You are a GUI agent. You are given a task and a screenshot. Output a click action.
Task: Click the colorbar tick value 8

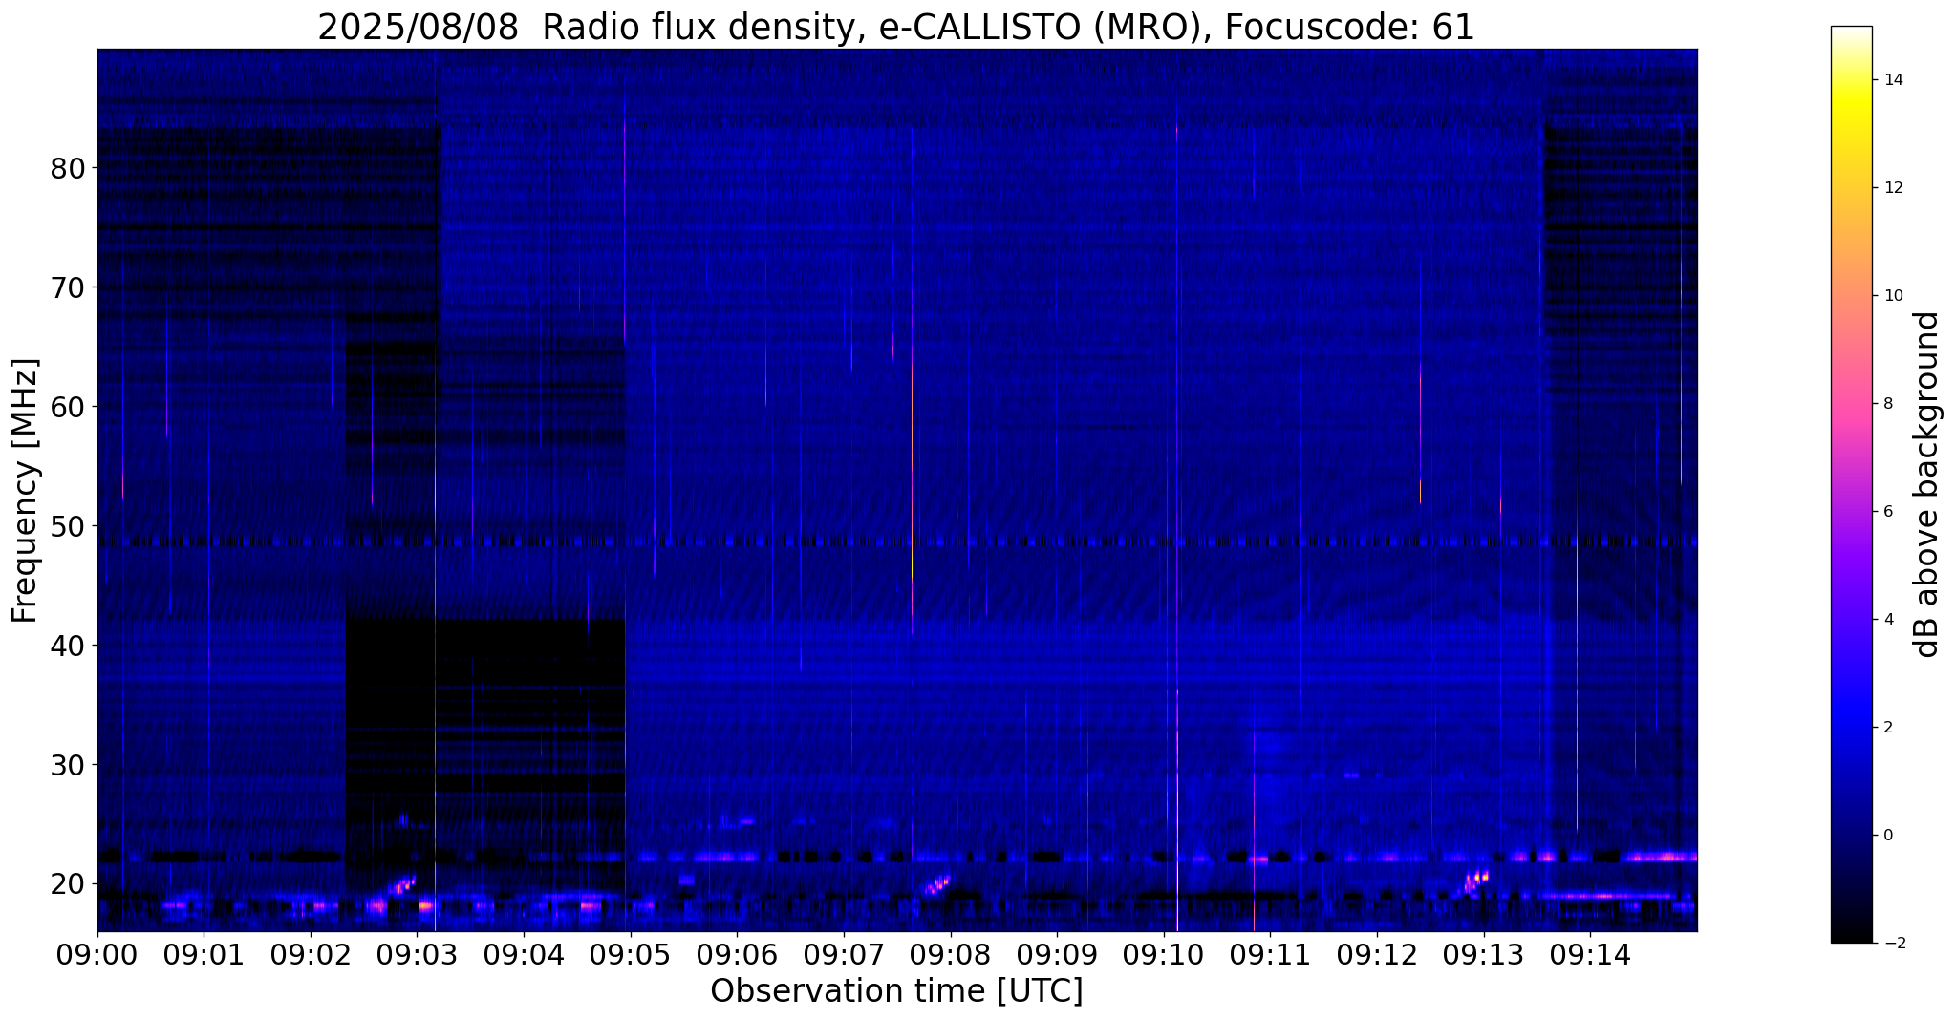(x=1888, y=404)
